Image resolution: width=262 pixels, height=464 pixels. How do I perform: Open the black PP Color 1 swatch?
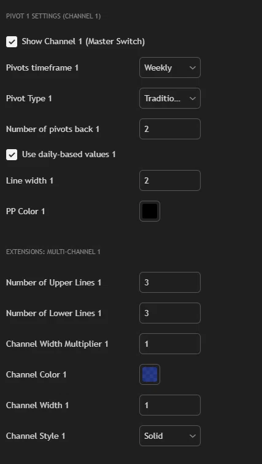pos(150,211)
